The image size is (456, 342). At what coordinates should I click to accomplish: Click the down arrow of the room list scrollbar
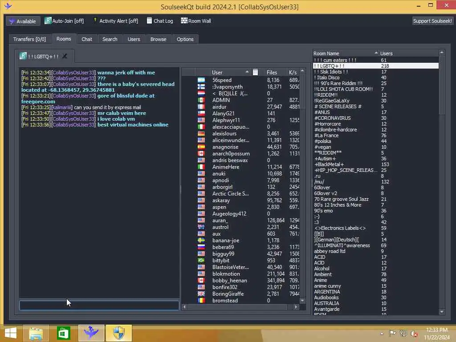[442, 312]
